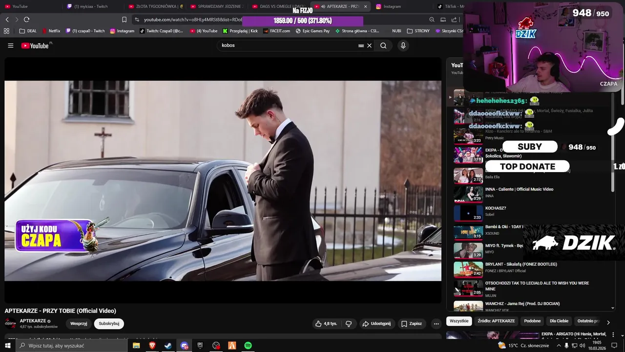Open Windows Start menu
The height and width of the screenshot is (352, 625).
click(x=7, y=346)
